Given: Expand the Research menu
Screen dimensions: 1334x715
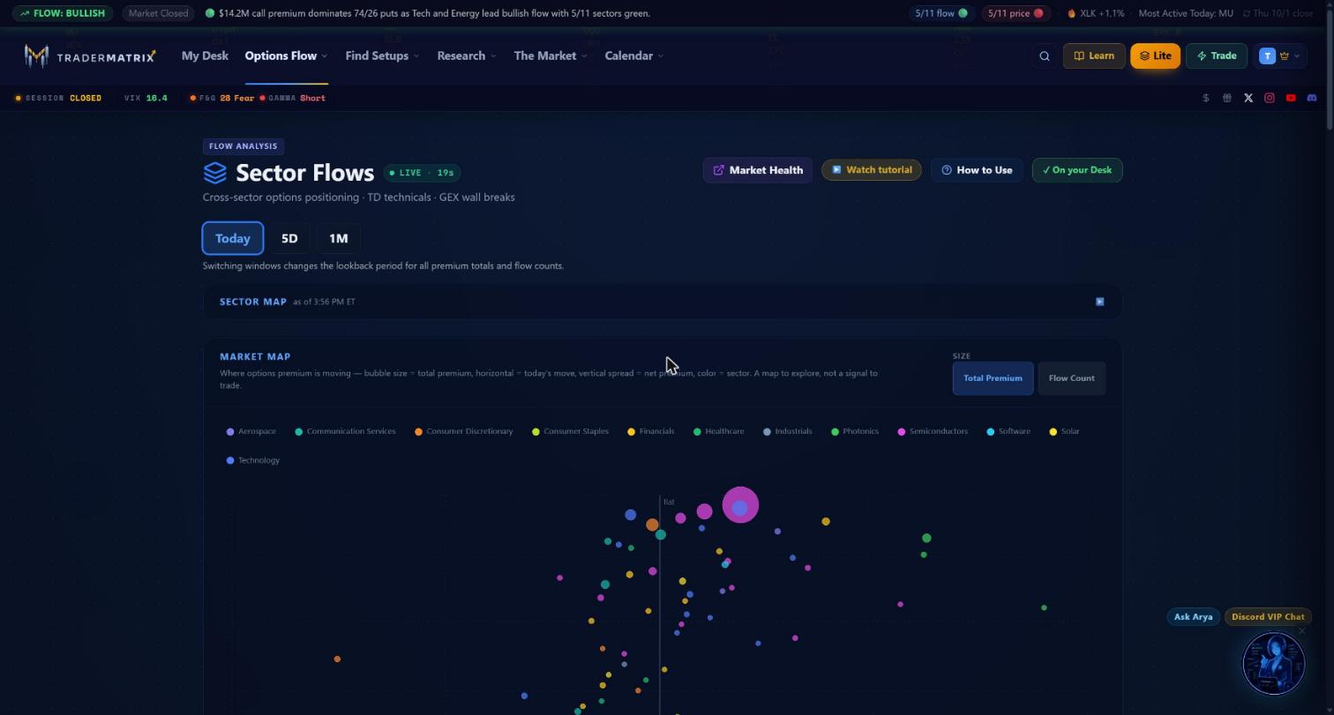Looking at the screenshot, I should point(467,56).
